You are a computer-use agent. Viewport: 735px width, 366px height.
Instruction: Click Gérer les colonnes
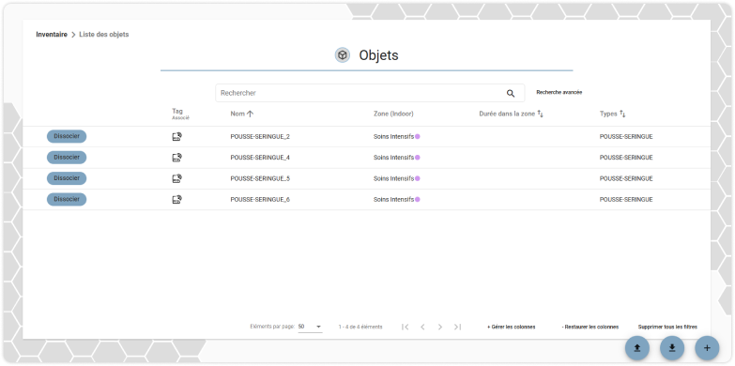point(511,328)
